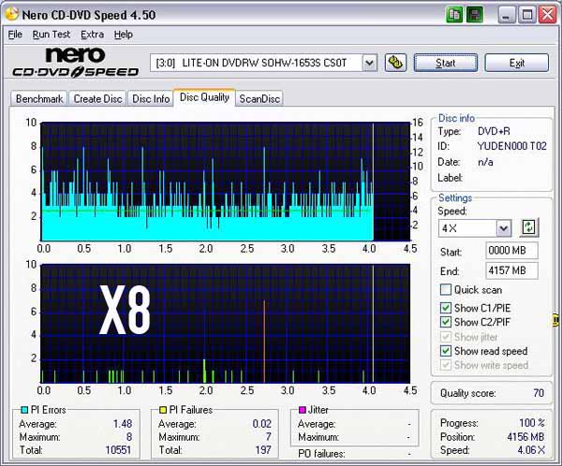Click the PI Errors graph area
The image size is (562, 466).
point(226,182)
